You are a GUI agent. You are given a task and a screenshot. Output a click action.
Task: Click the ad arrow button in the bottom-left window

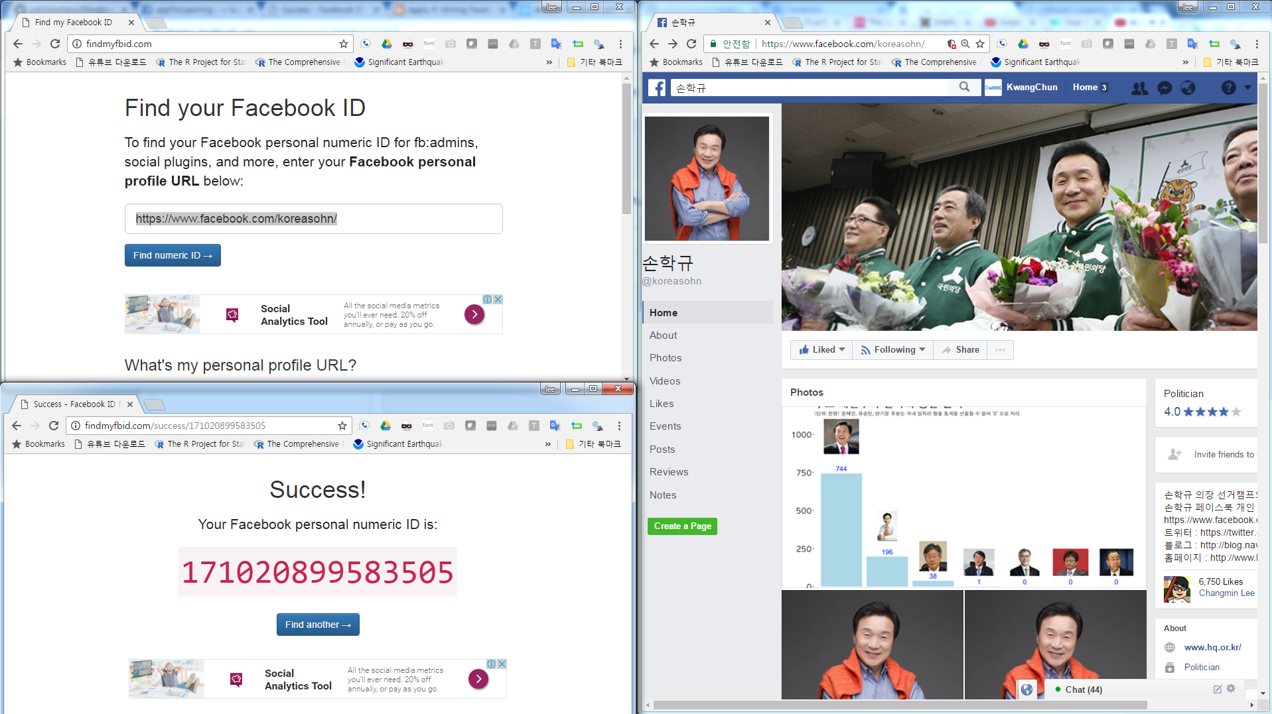[478, 679]
